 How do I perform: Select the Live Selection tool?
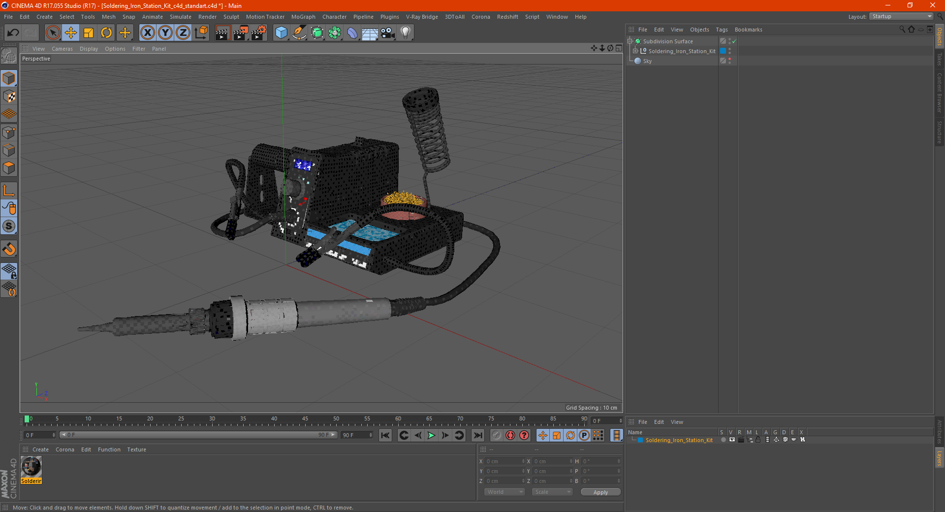click(53, 33)
